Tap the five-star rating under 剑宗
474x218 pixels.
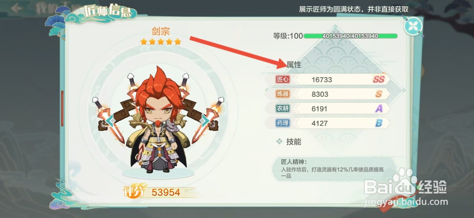coord(161,42)
